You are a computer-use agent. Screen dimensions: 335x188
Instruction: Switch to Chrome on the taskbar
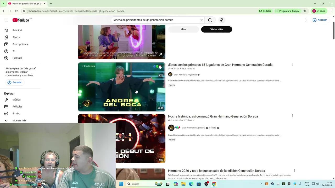(214, 184)
